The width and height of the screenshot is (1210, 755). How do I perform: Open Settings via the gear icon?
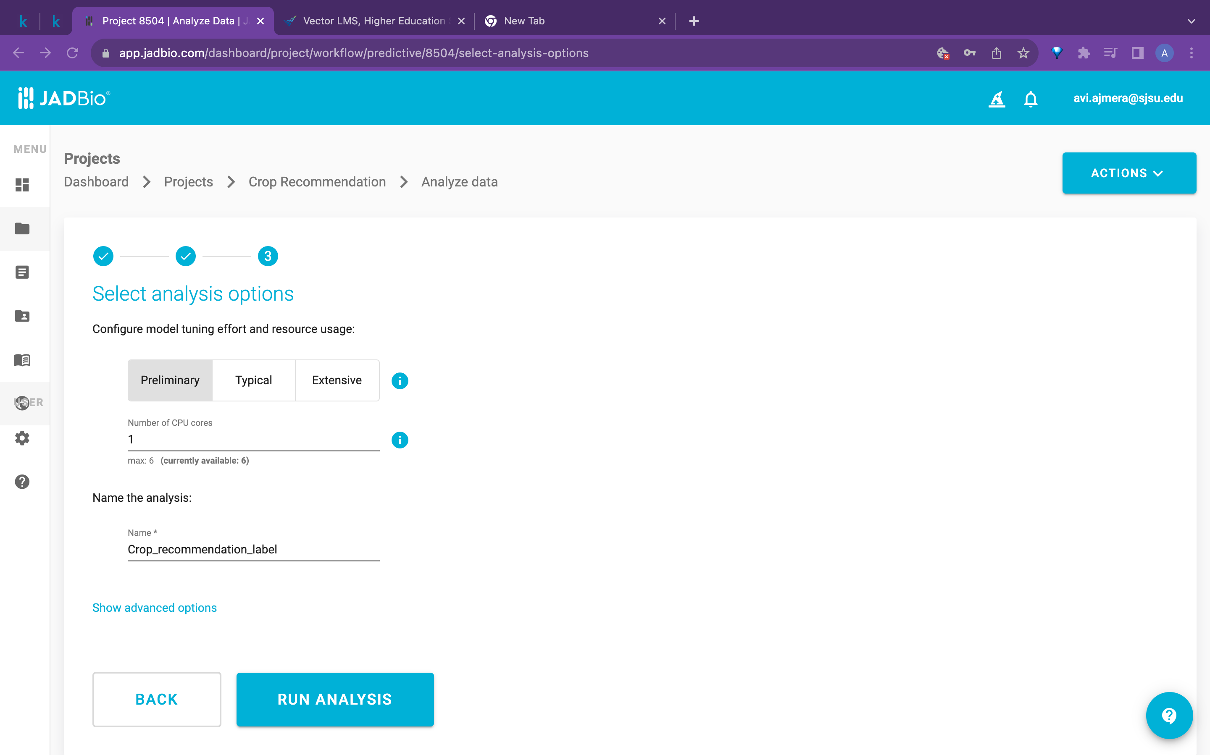22,438
